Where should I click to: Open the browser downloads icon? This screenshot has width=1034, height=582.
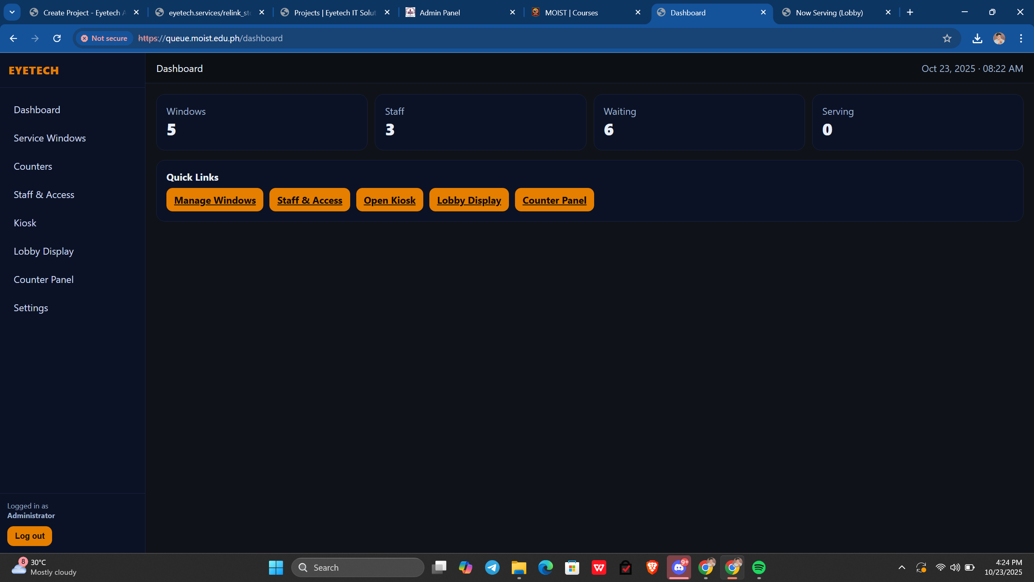pyautogui.click(x=977, y=38)
